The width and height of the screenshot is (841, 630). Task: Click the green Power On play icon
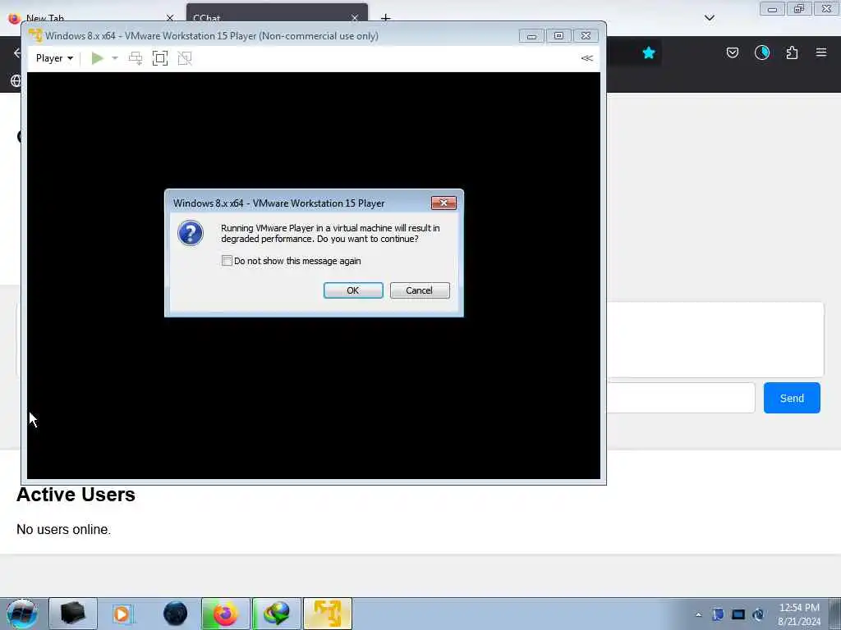coord(97,58)
